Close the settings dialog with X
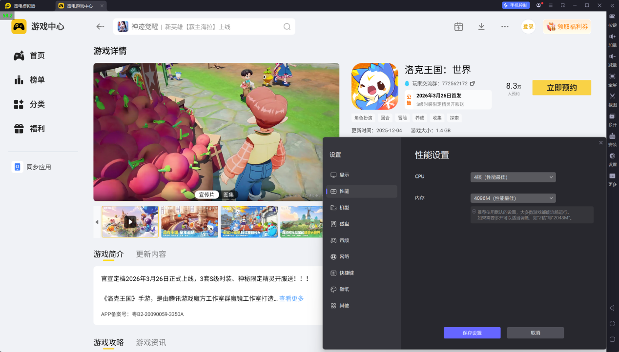619x352 pixels. (601, 142)
